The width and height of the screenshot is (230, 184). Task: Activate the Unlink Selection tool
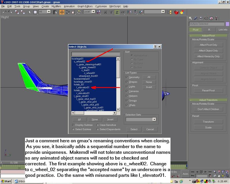(x=23, y=12)
